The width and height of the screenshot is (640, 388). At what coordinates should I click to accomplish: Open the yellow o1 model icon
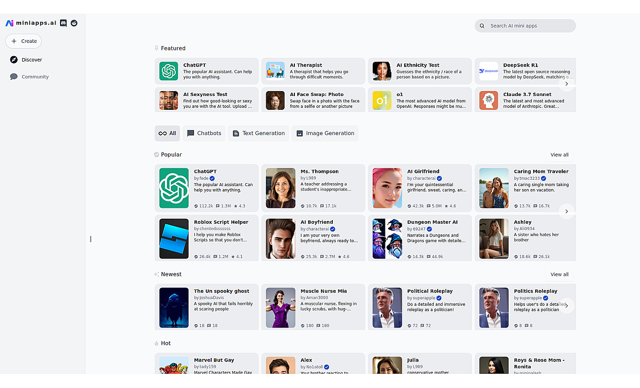(x=382, y=100)
